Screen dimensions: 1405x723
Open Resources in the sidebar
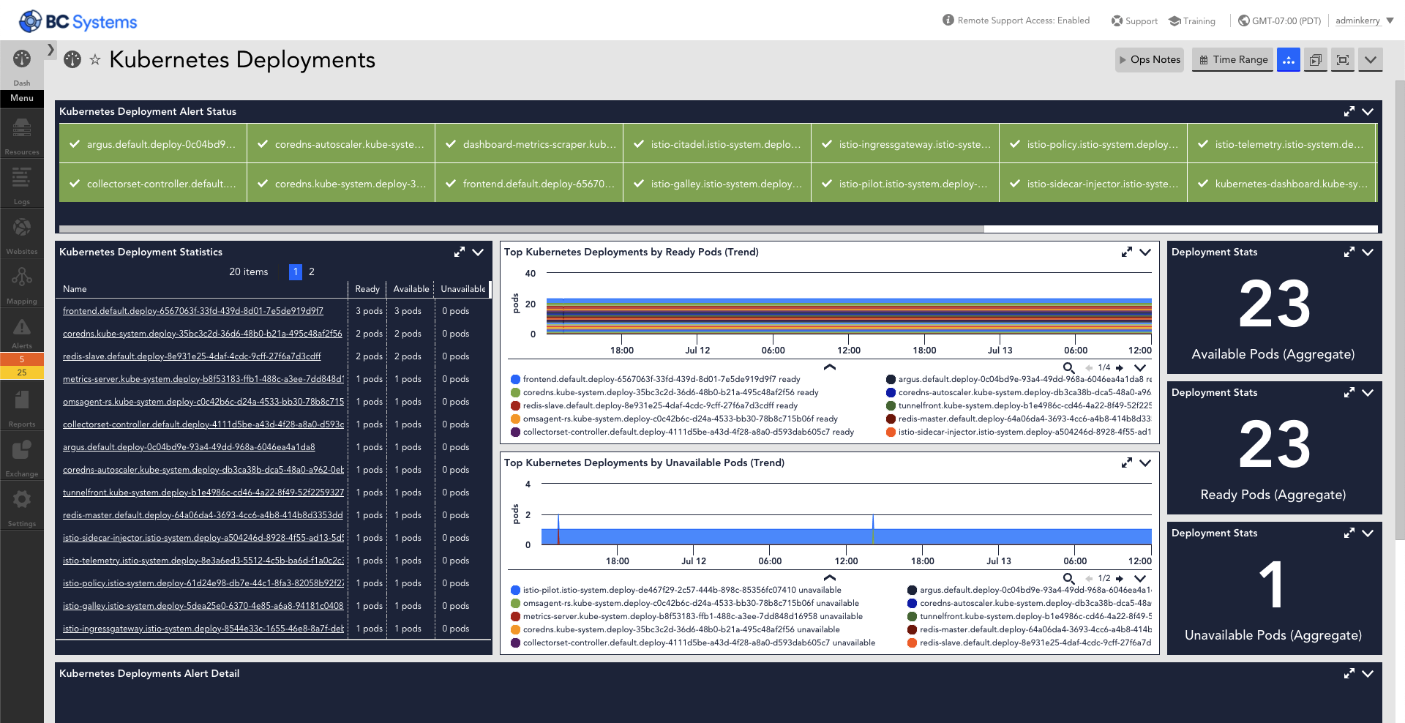(22, 136)
